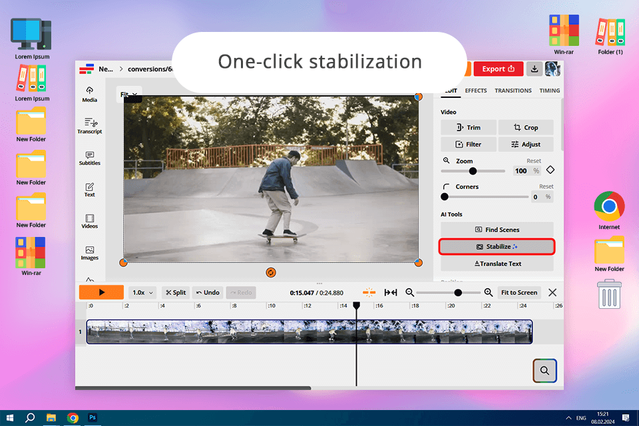Click Translate Text AI tool
Viewport: 639px width, 426px height.
click(497, 264)
